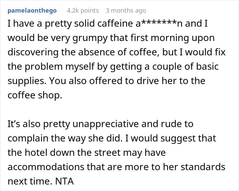Image resolution: width=239 pixels, height=191 pixels.
Task: Open the pamelaonthego user profile link
Action: (x=32, y=11)
